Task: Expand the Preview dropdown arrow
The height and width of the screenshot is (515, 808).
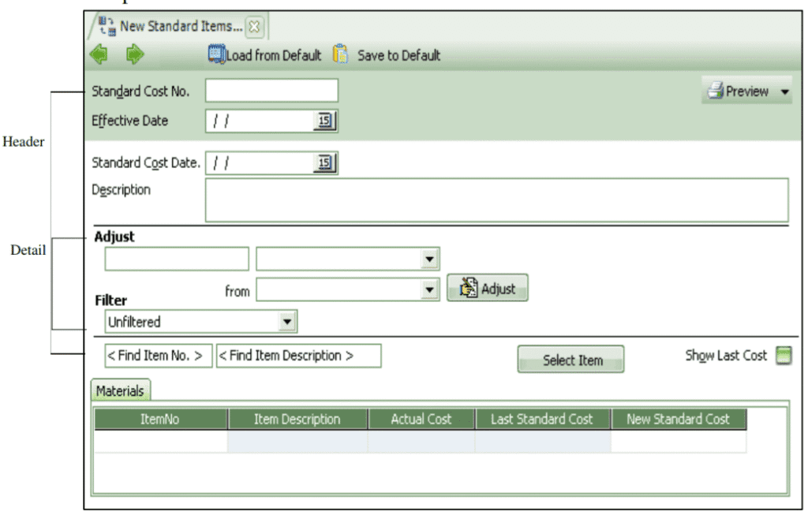Action: tap(784, 91)
